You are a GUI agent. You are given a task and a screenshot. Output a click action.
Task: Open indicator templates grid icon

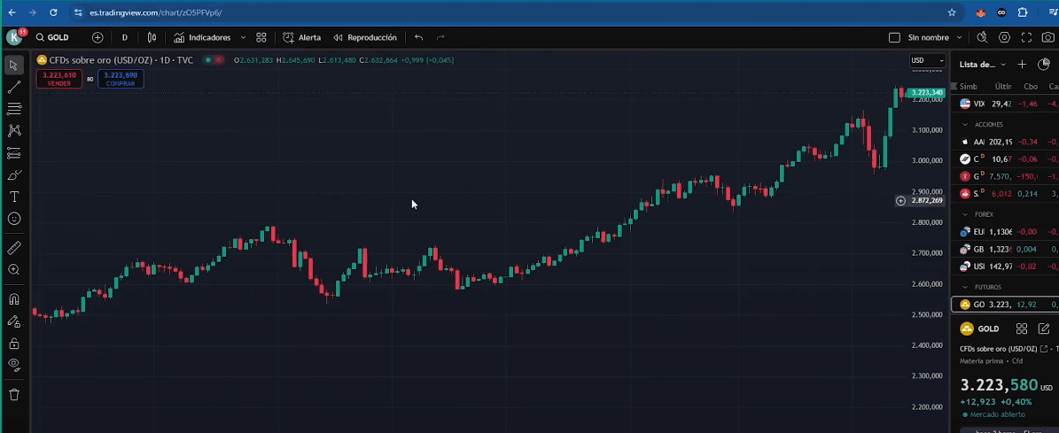[x=261, y=38]
